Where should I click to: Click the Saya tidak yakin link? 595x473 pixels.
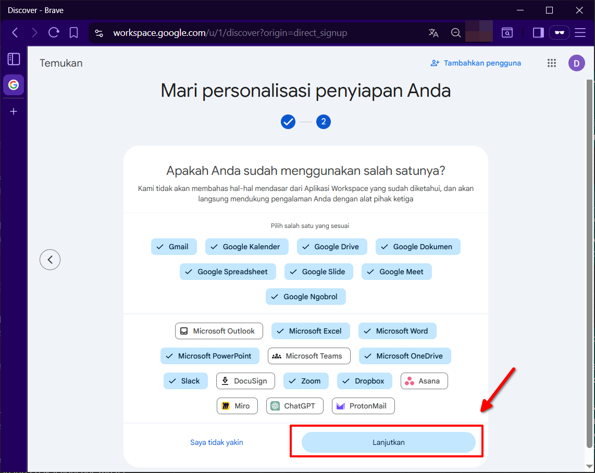[x=217, y=442]
